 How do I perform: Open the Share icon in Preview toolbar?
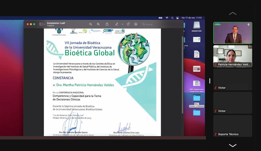click(x=107, y=24)
